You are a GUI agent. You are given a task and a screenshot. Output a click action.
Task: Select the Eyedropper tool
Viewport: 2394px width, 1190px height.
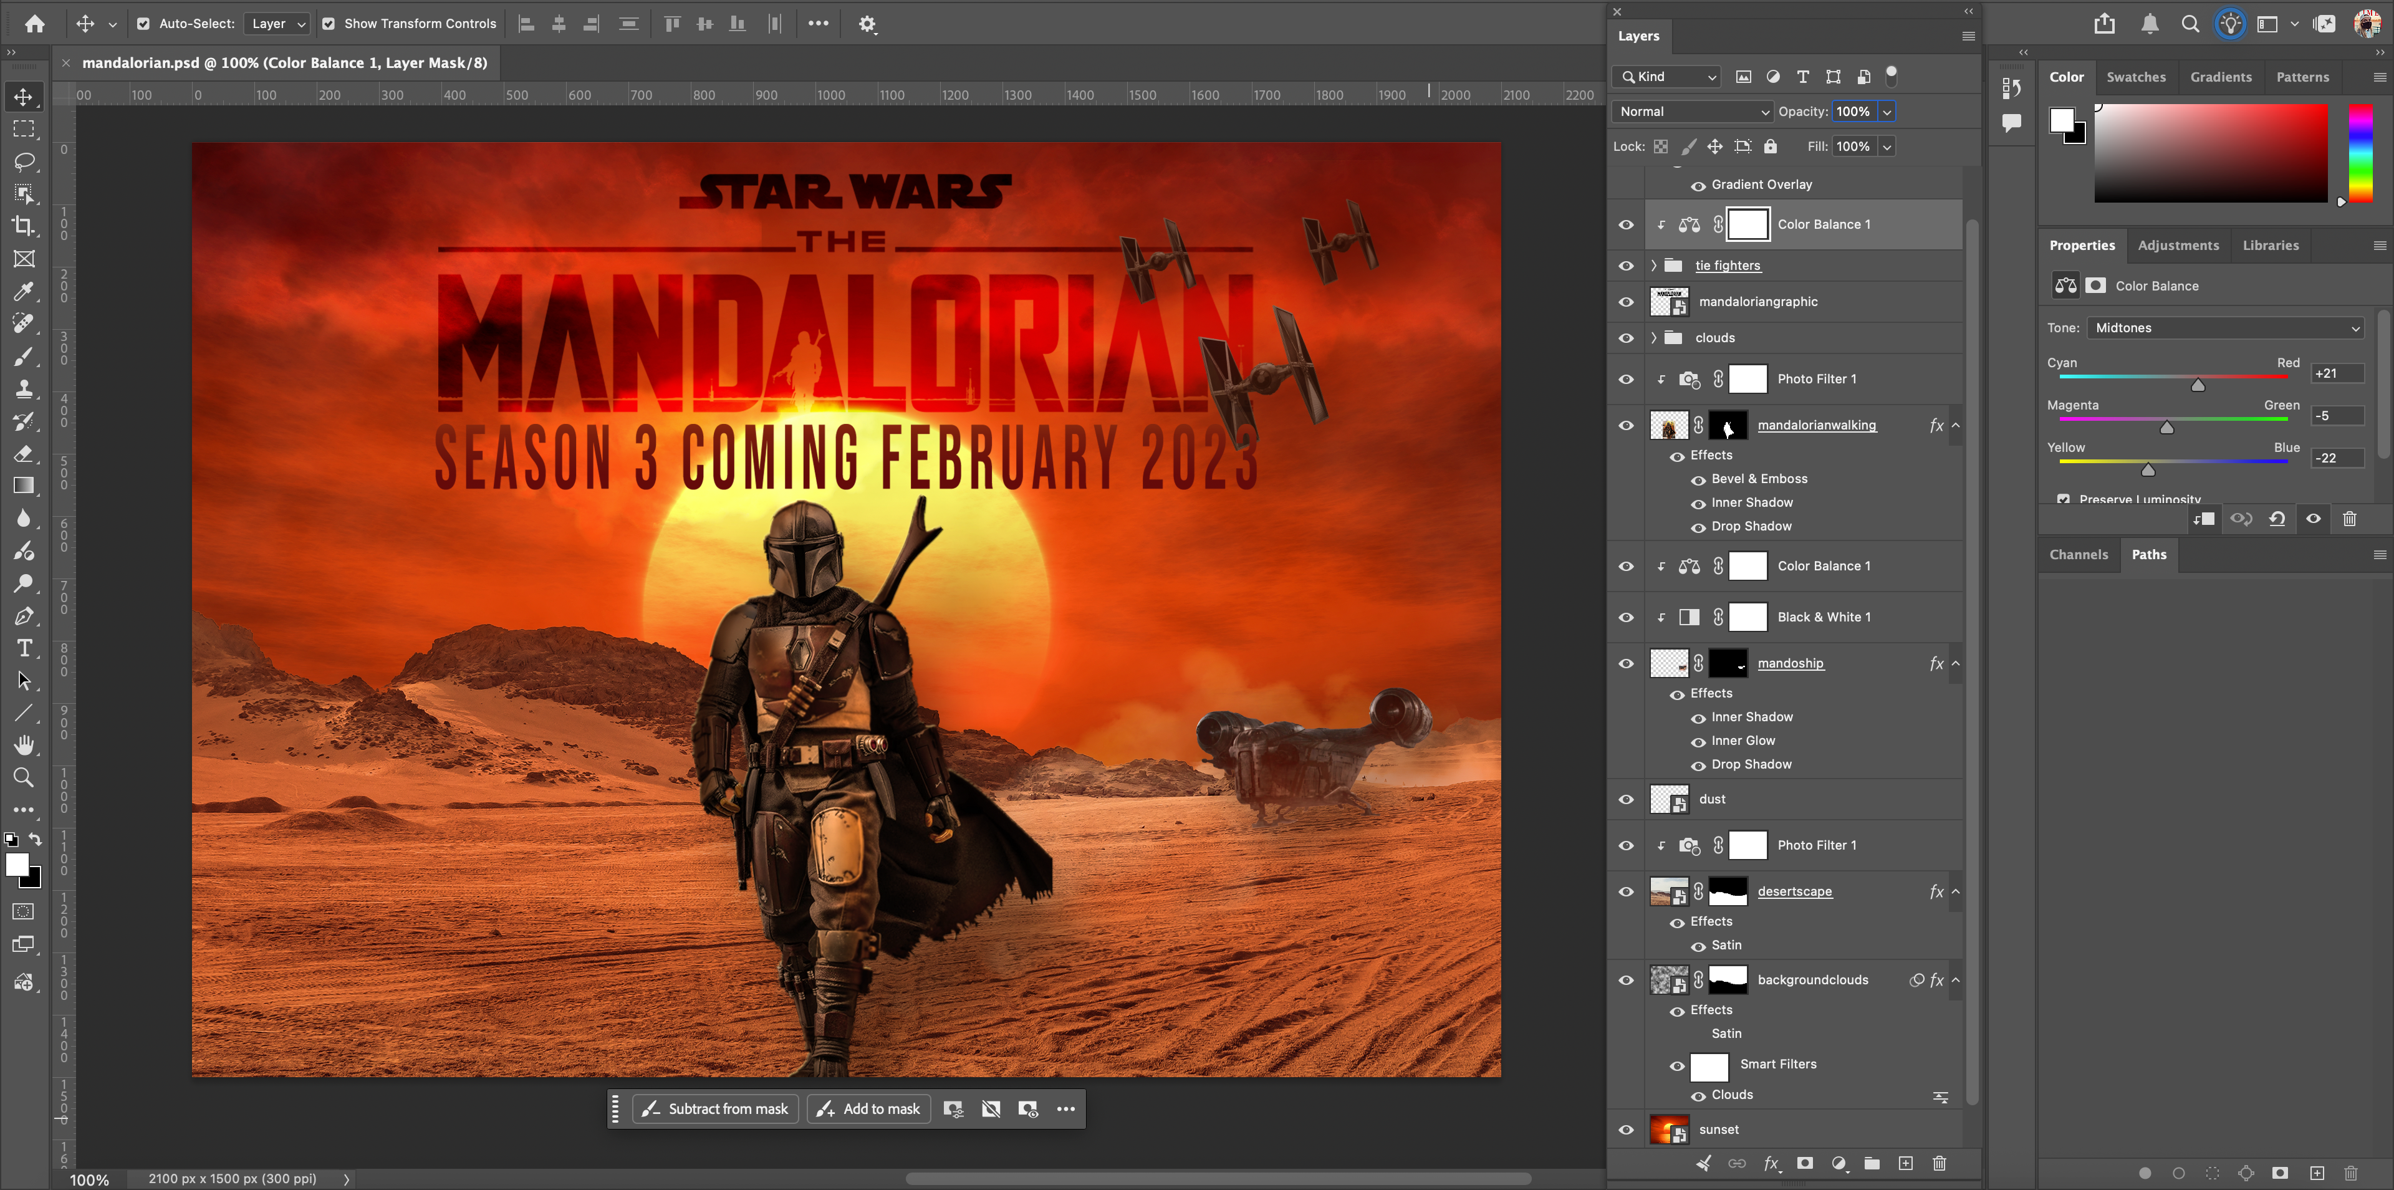24,292
